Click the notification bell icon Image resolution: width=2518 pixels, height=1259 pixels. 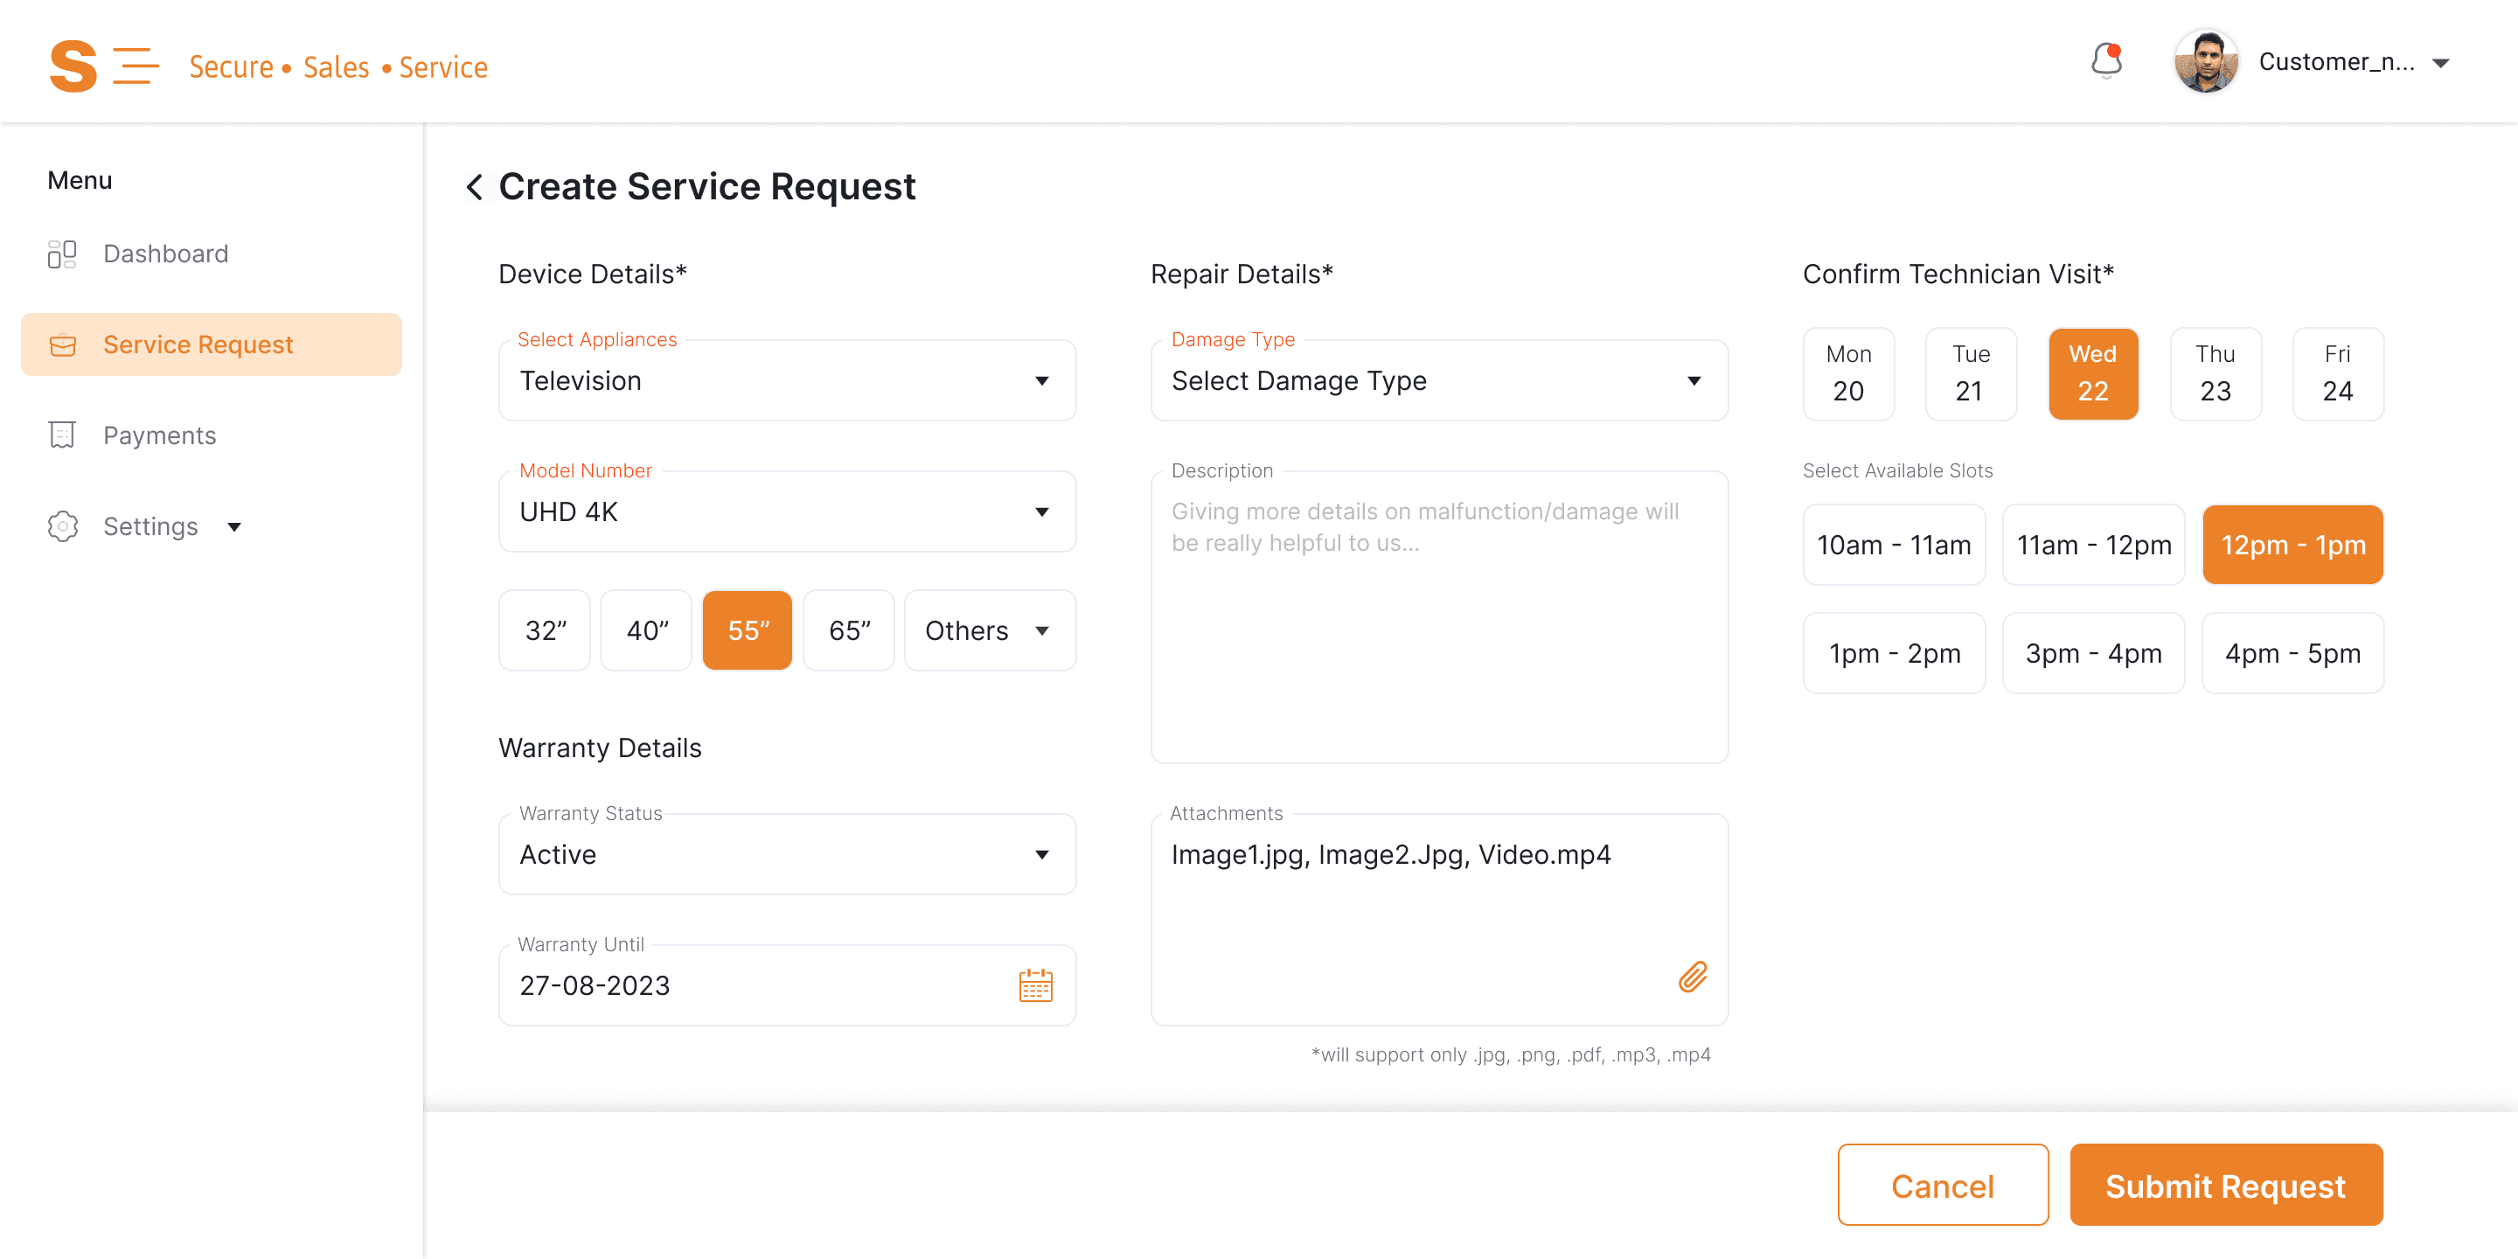2105,60
